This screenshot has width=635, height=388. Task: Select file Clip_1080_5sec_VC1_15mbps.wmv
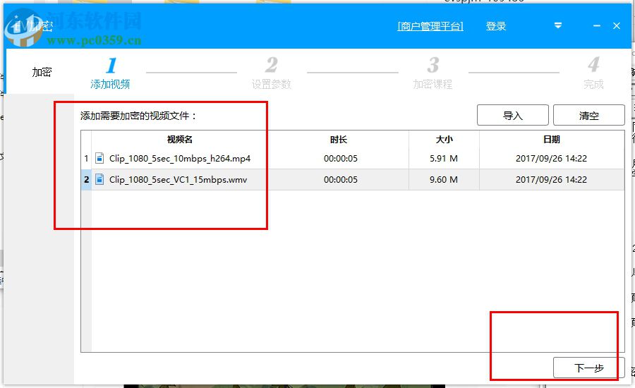pyautogui.click(x=179, y=179)
